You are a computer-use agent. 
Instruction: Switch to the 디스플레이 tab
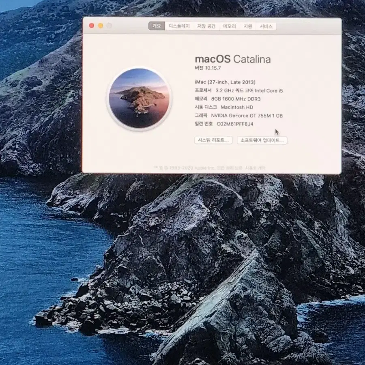179,26
